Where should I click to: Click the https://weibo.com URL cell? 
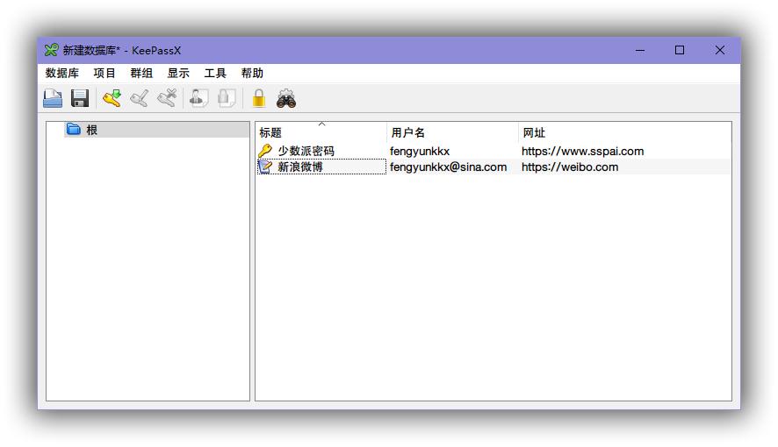pos(570,167)
